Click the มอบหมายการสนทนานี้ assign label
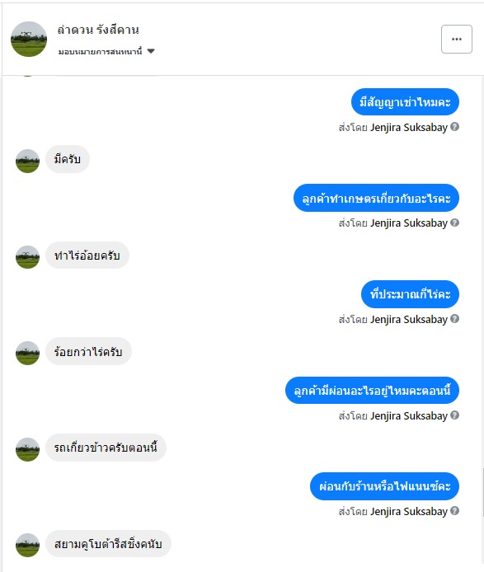This screenshot has height=572, width=484. [100, 51]
